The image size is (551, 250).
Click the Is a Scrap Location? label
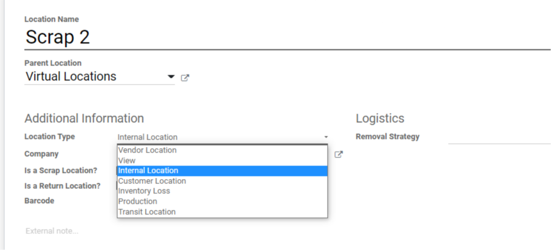(x=60, y=170)
